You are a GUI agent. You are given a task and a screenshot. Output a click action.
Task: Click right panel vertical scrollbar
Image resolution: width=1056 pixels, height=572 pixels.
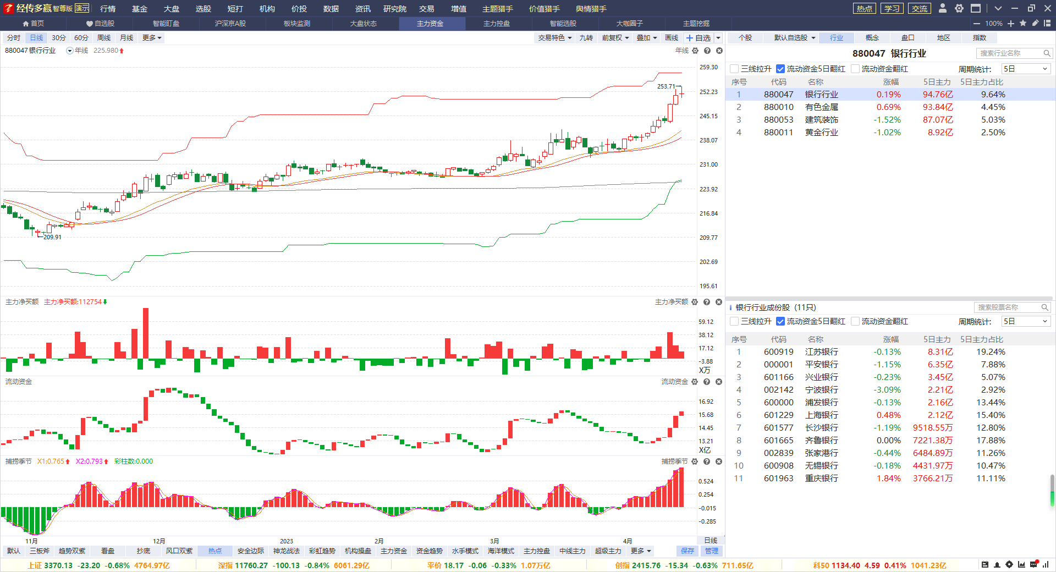[1052, 491]
